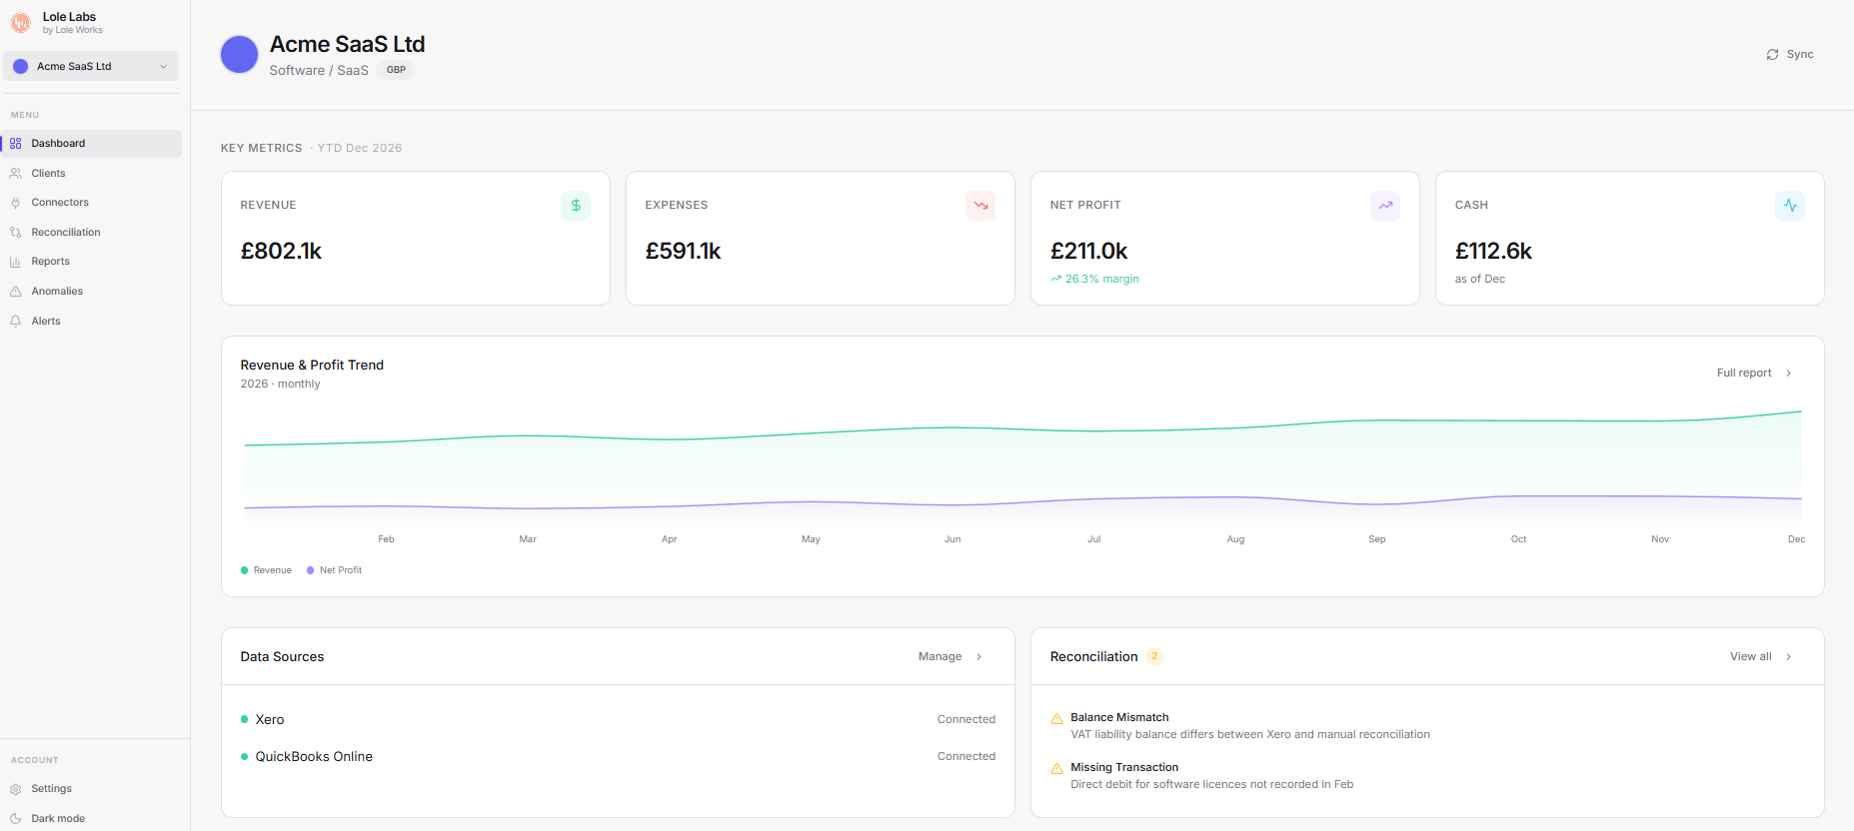This screenshot has height=831, width=1854.
Task: Go to Clients in the menu
Action: 91,174
